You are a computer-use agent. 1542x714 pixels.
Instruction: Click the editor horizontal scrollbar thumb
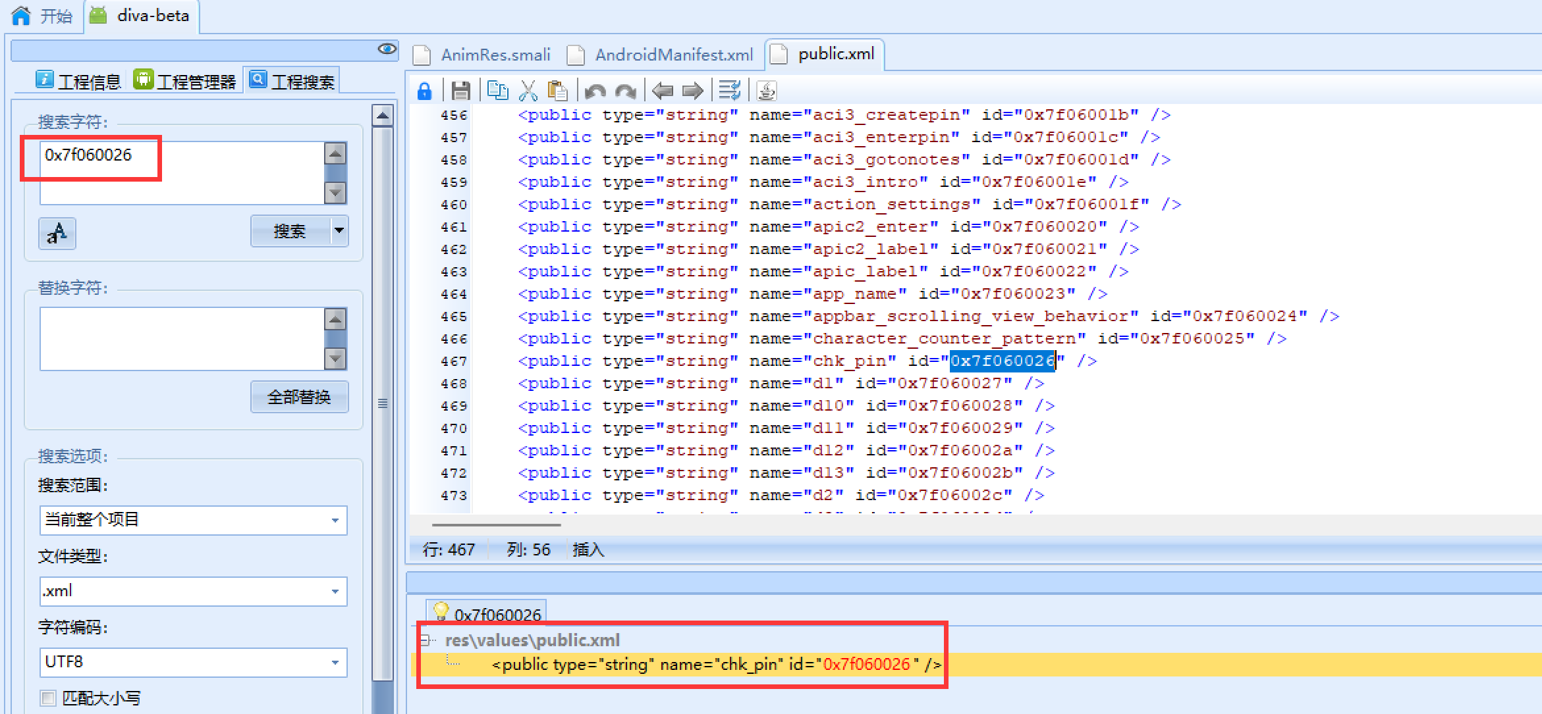coord(496,524)
